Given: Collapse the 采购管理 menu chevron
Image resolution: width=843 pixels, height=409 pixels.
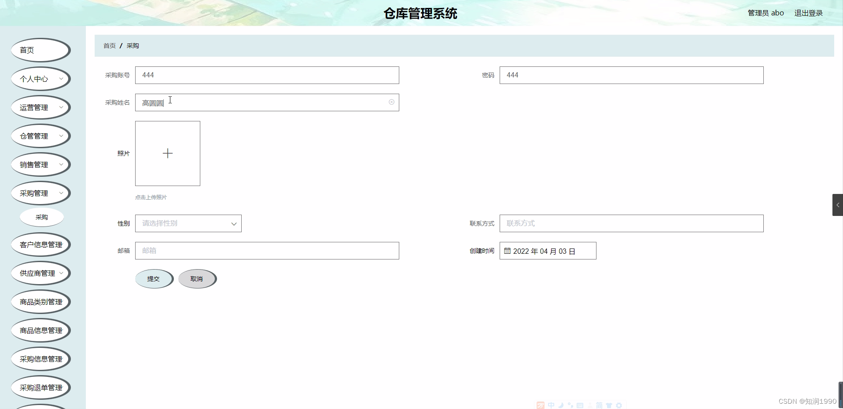Looking at the screenshot, I should coord(61,193).
